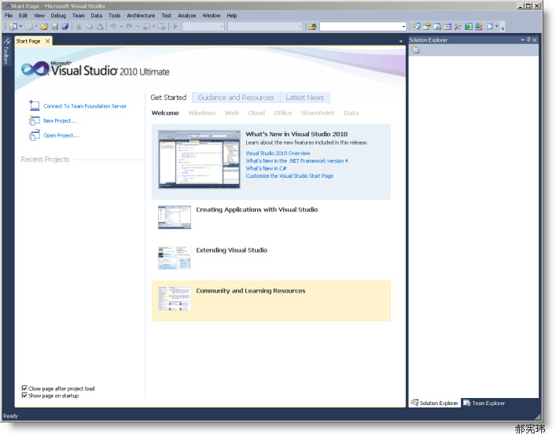556x435 pixels.
Task: Select the SharePoint category on Start Page
Action: (318, 112)
